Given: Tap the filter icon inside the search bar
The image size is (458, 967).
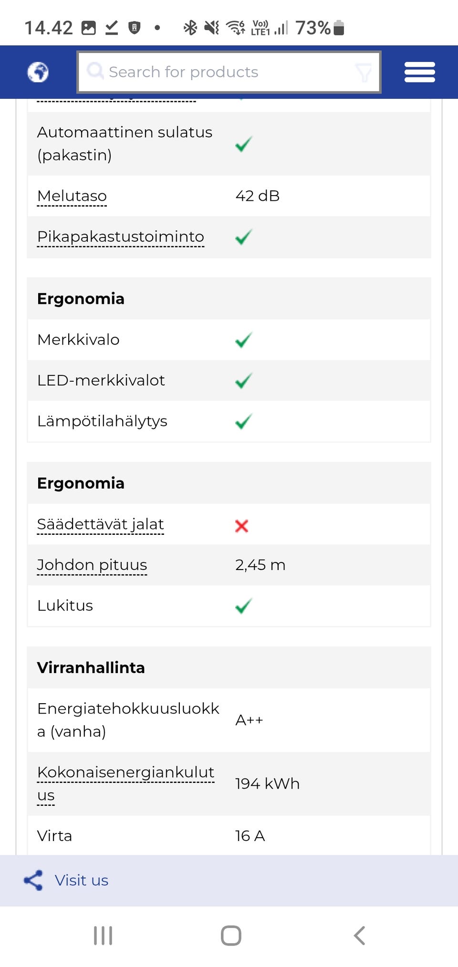Looking at the screenshot, I should (364, 72).
